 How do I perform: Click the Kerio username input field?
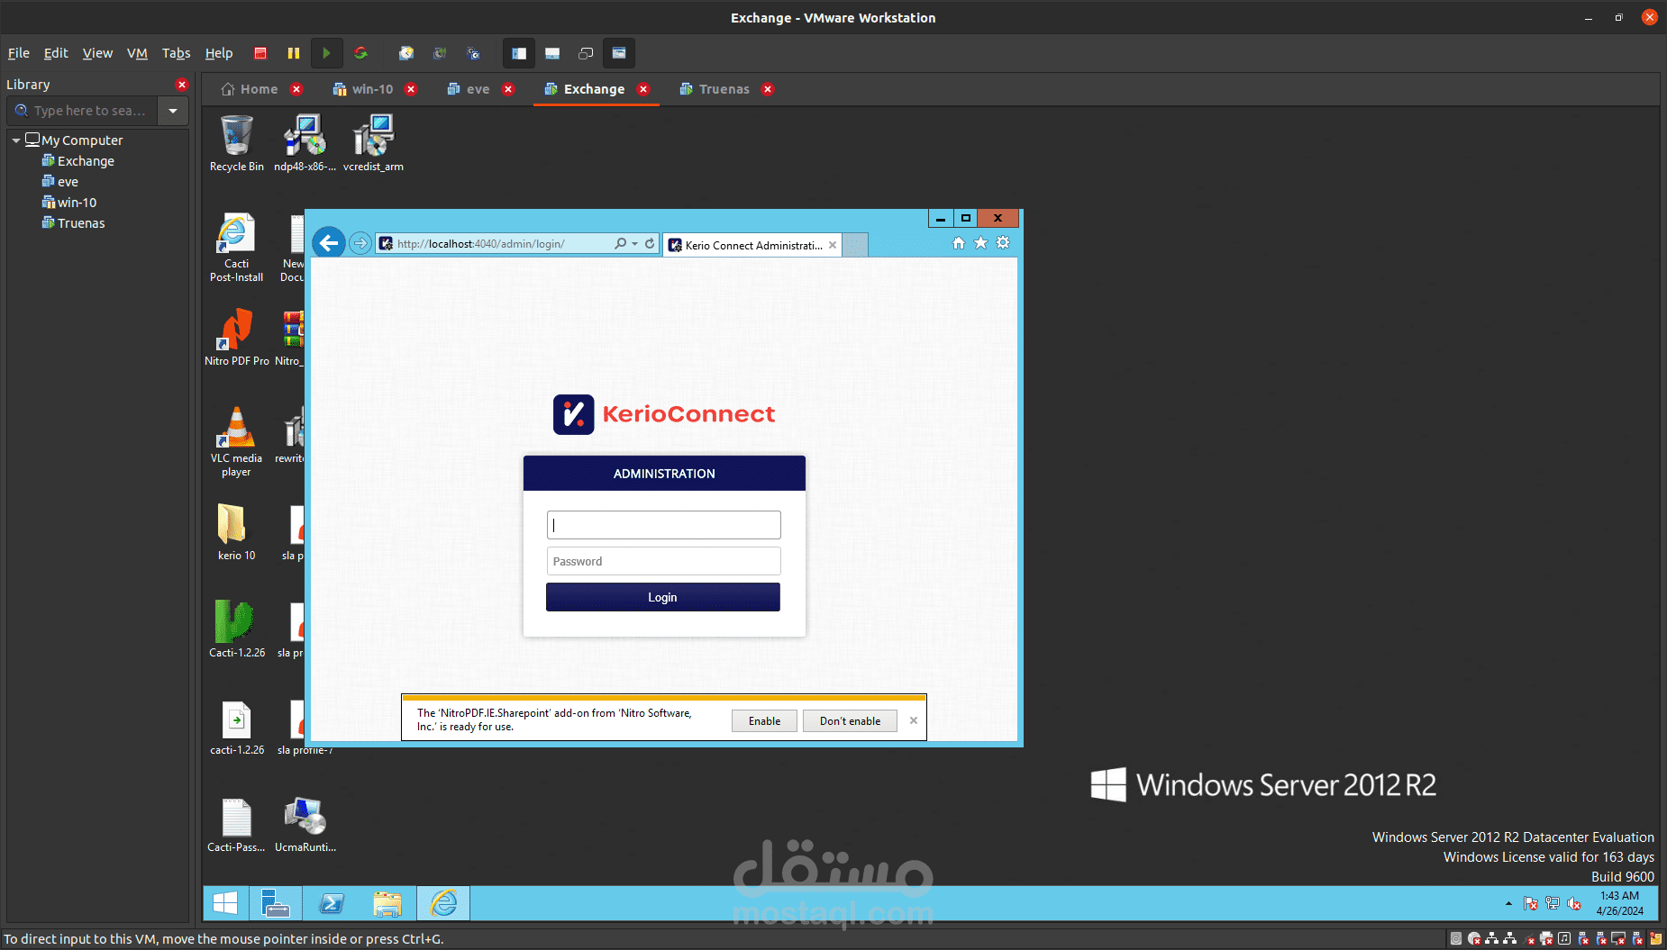663,525
